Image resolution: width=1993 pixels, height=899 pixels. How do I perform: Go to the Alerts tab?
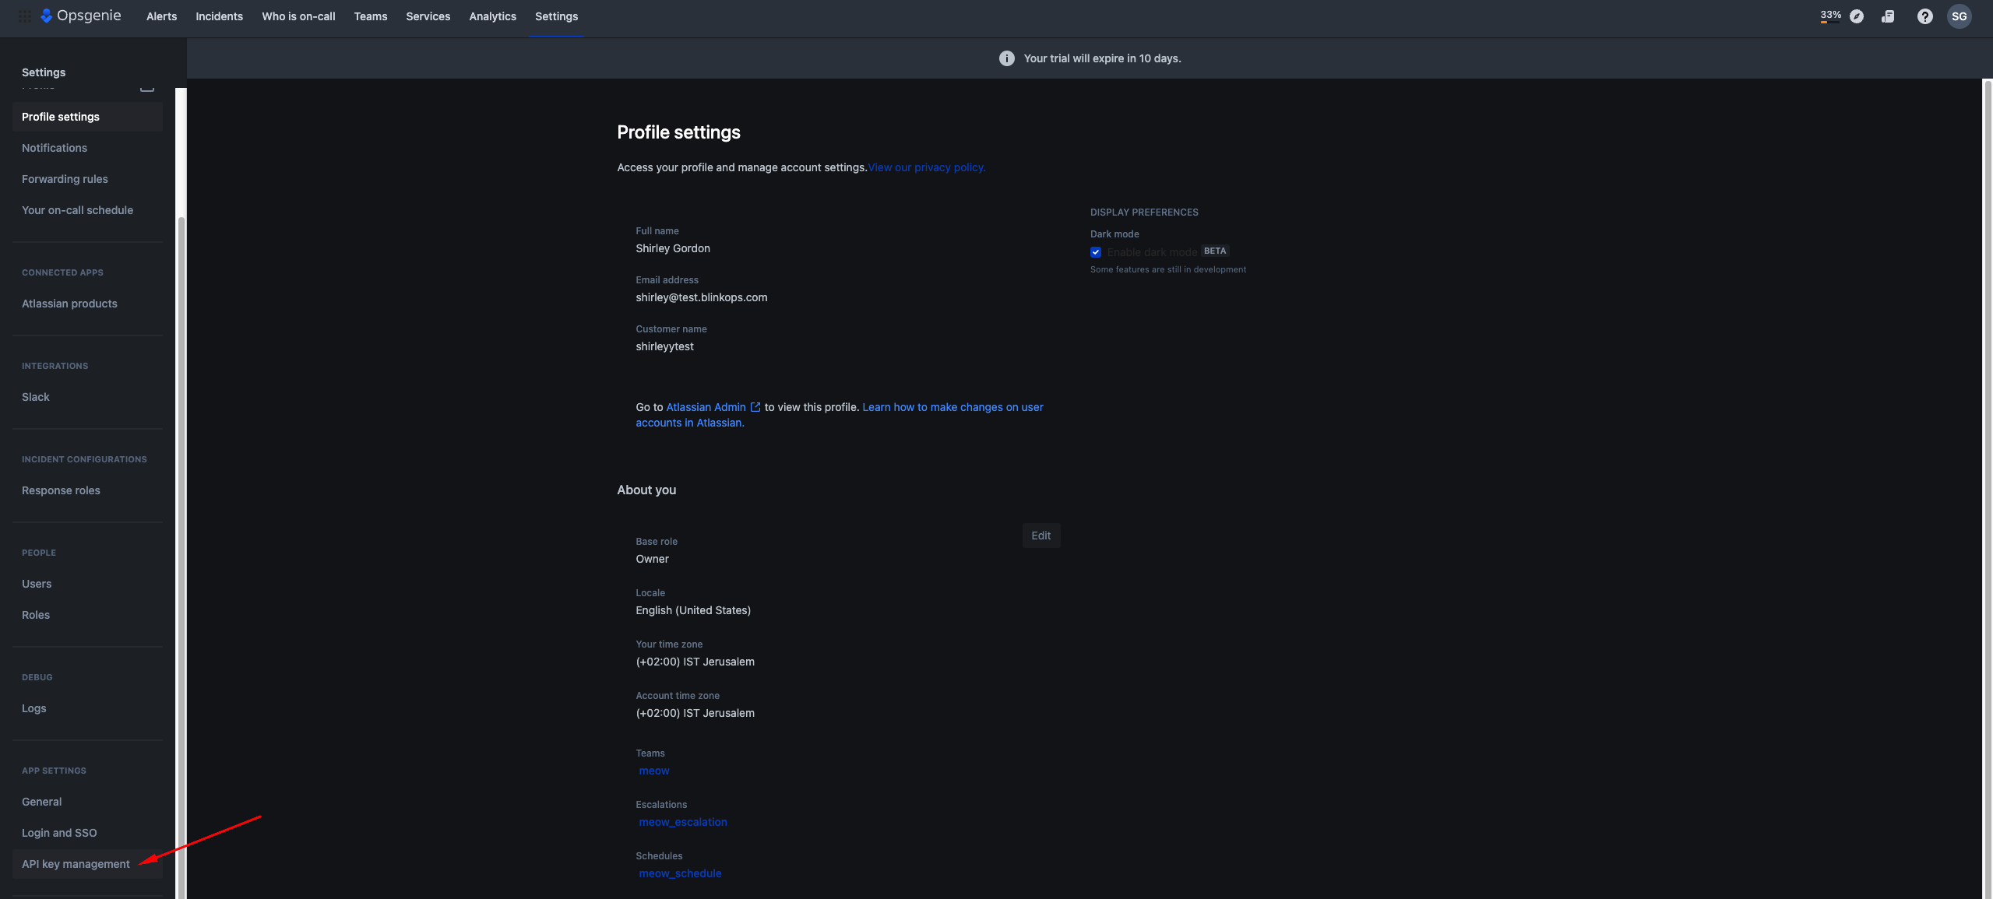161,16
